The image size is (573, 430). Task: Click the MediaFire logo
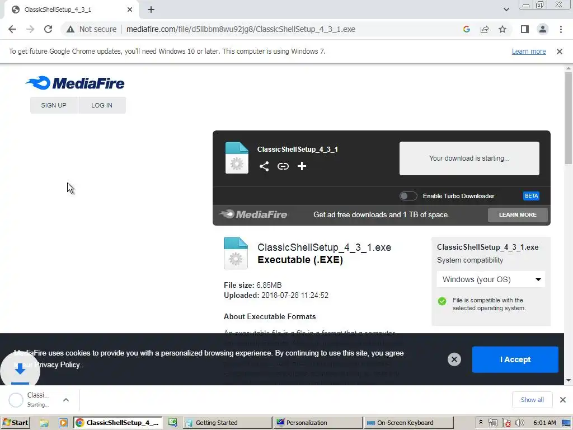point(75,83)
